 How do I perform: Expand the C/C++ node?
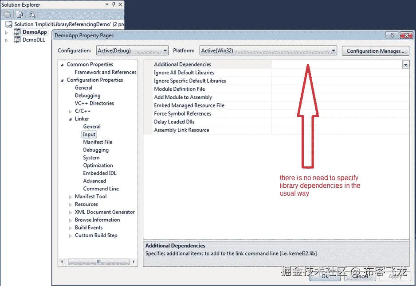[x=71, y=112]
